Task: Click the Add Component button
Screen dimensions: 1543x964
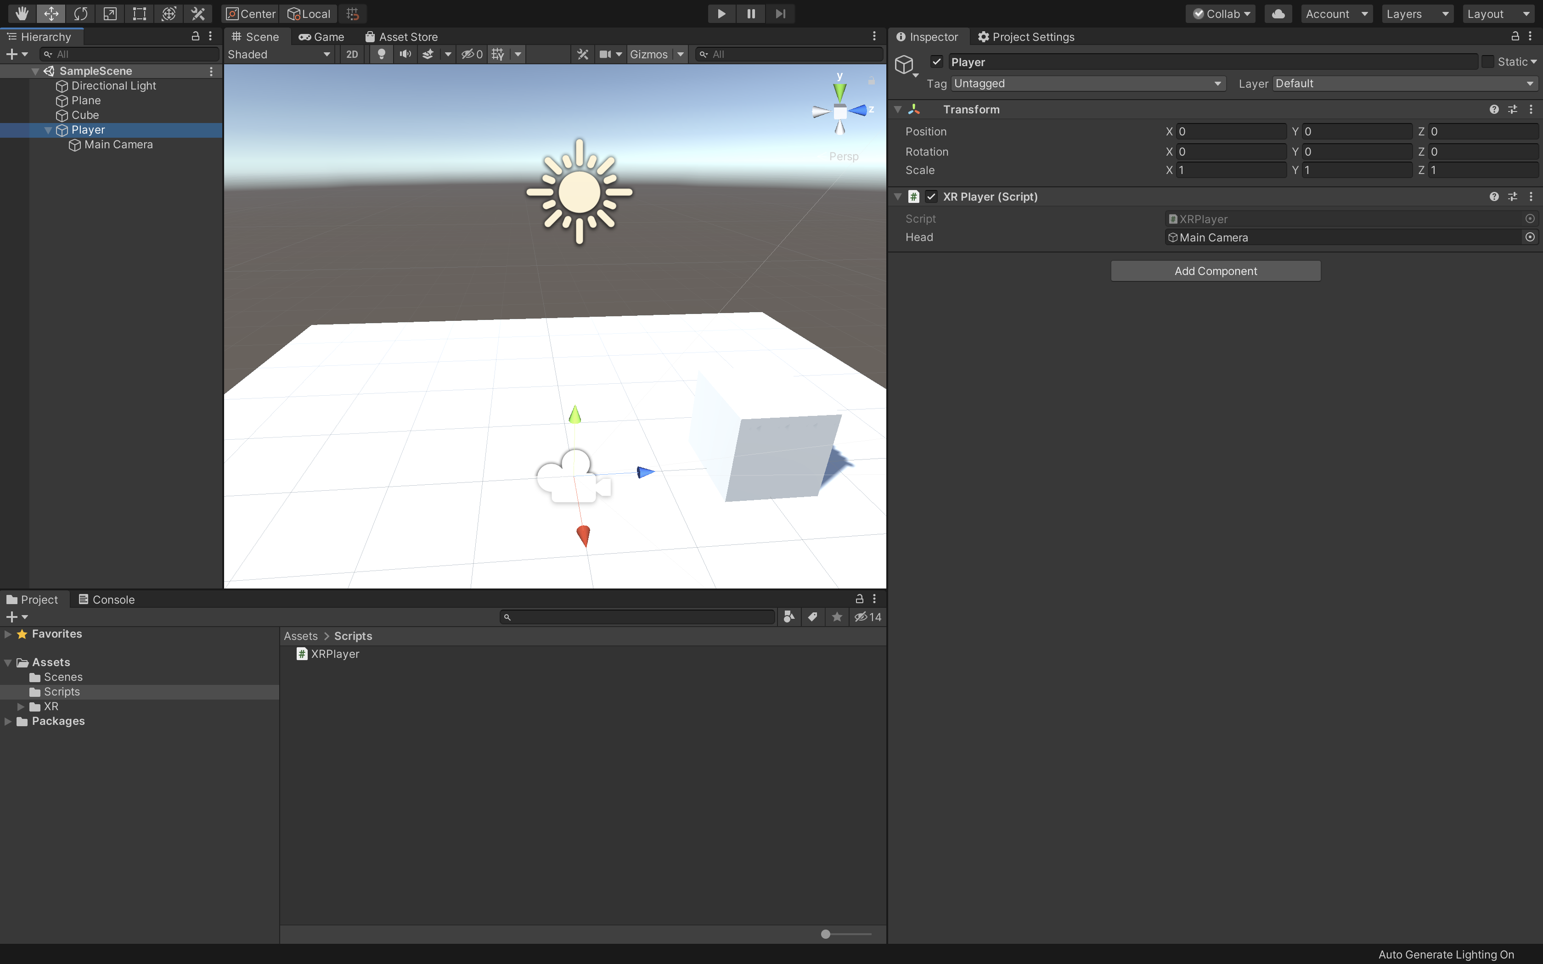Action: coord(1215,271)
